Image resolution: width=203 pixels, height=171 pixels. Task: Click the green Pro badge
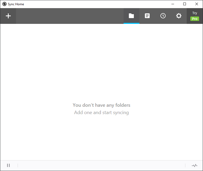point(195,19)
